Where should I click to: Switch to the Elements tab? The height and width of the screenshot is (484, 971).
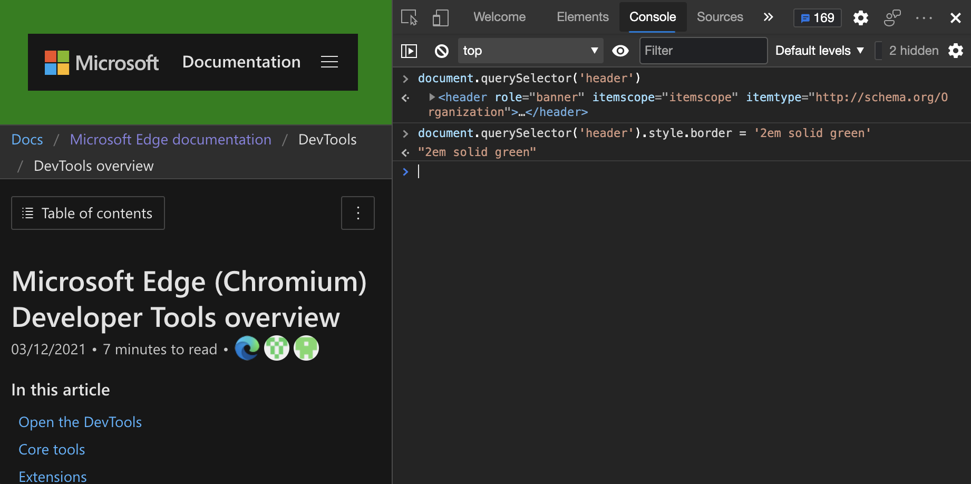[x=582, y=17]
